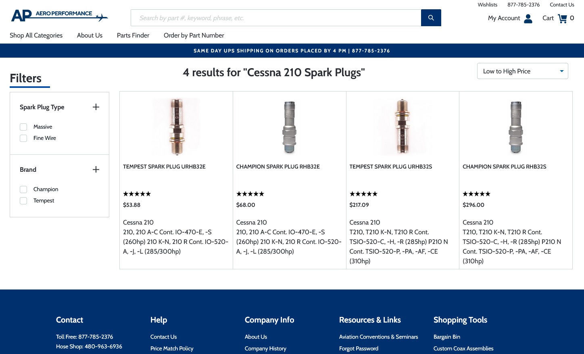Click footer Hose Shop 480-963-6936
The width and height of the screenshot is (584, 354).
89,346
